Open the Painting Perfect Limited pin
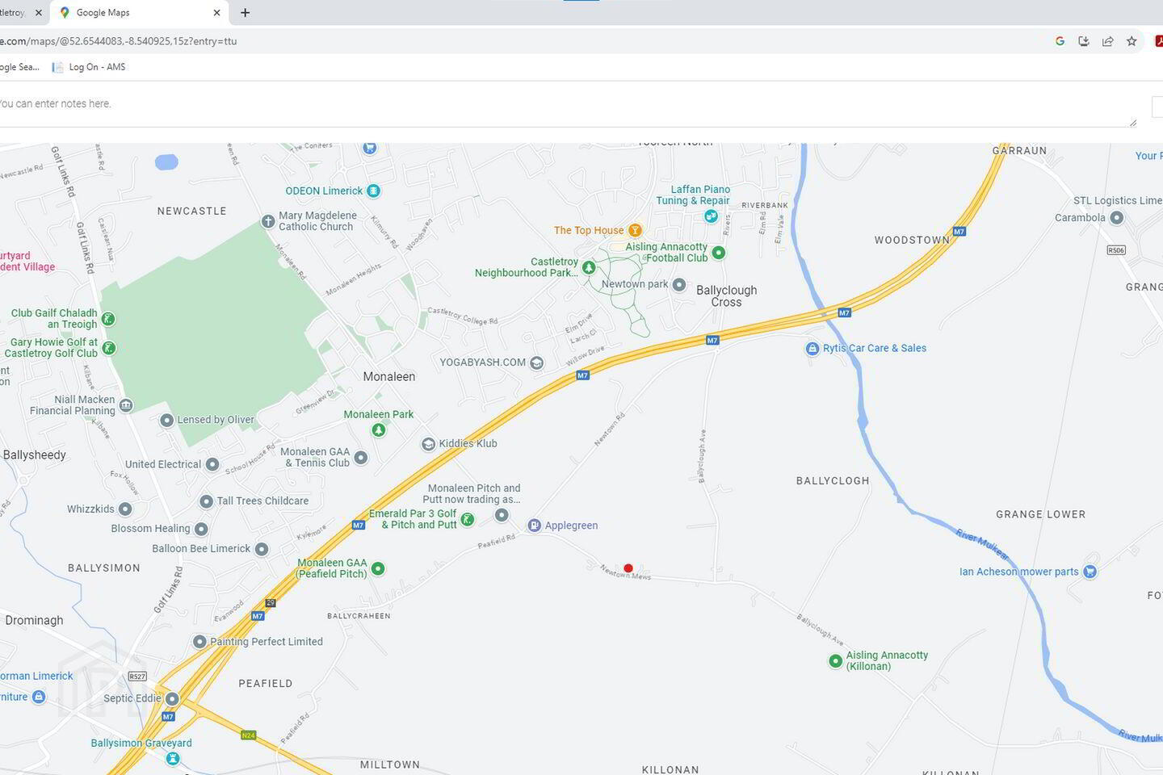The width and height of the screenshot is (1163, 775). (199, 642)
